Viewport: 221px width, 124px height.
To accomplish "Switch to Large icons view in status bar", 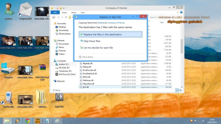I will pos(181,90).
